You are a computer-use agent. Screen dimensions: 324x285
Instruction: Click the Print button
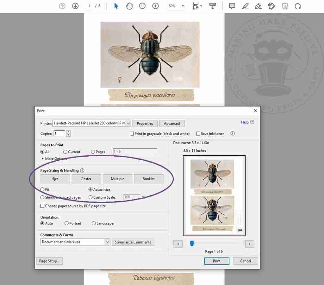pos(216,261)
